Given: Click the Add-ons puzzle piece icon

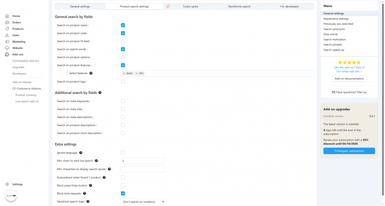Looking at the screenshot, I should click(7, 54).
